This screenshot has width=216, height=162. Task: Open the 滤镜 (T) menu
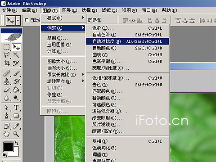click(109, 10)
